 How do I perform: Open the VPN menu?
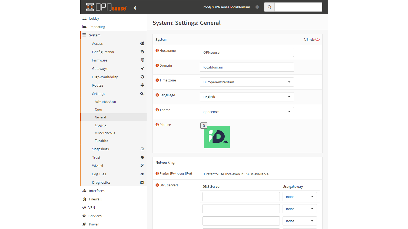click(x=114, y=207)
